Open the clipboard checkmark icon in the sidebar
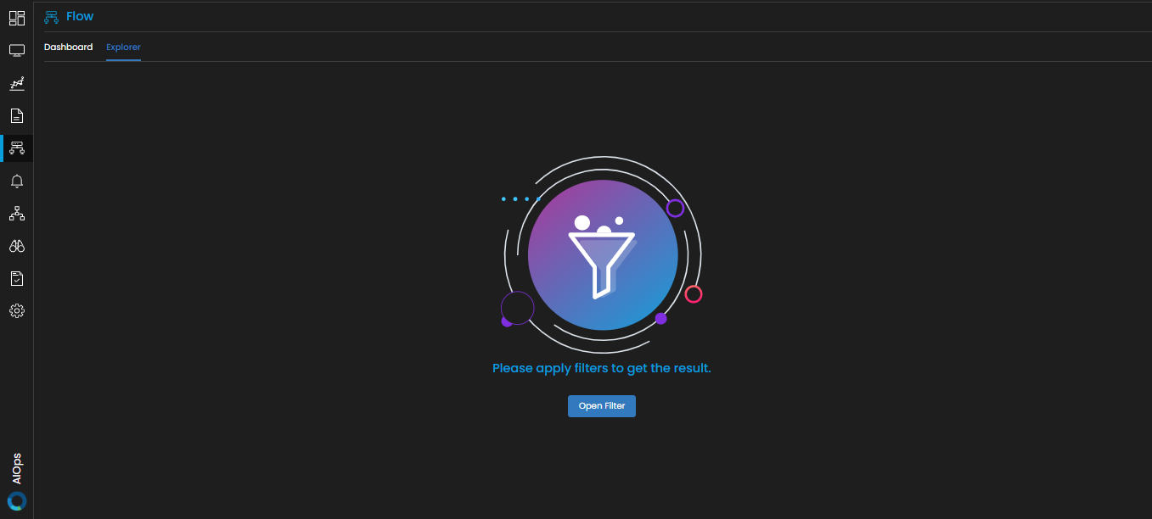The width and height of the screenshot is (1152, 519). point(17,278)
